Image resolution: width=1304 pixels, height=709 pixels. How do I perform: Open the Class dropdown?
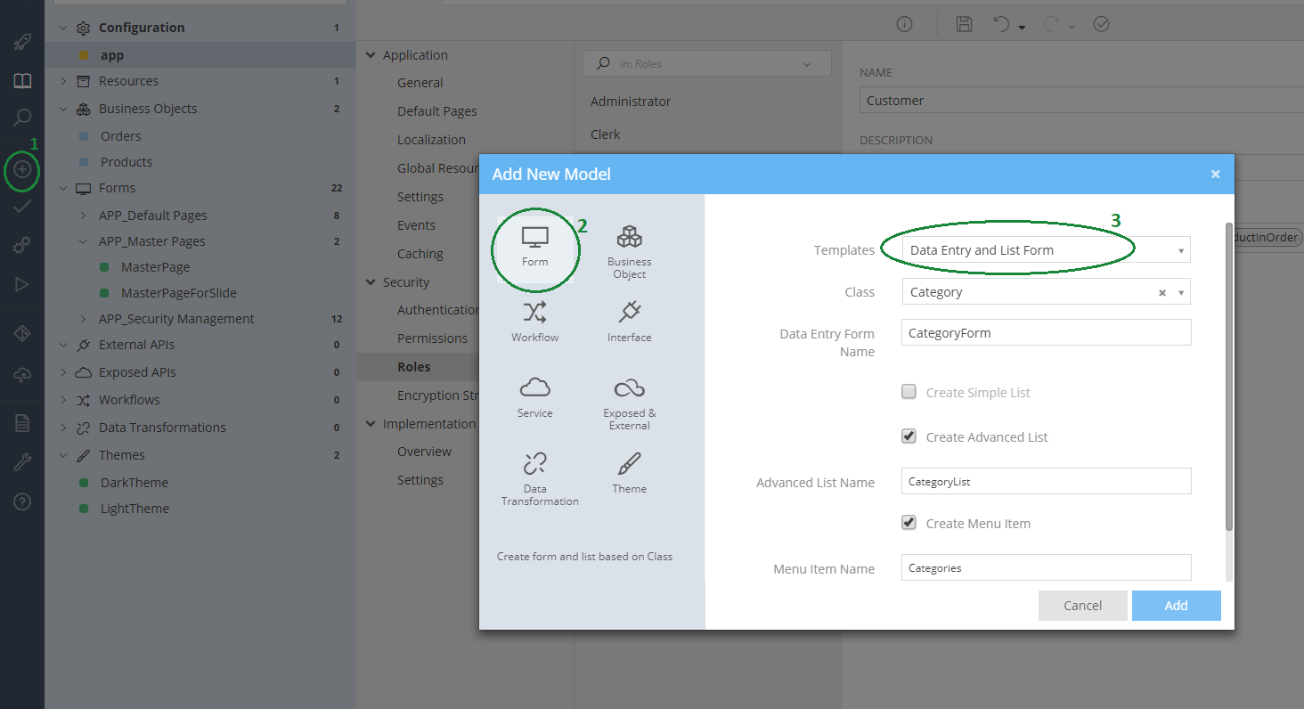(x=1181, y=291)
